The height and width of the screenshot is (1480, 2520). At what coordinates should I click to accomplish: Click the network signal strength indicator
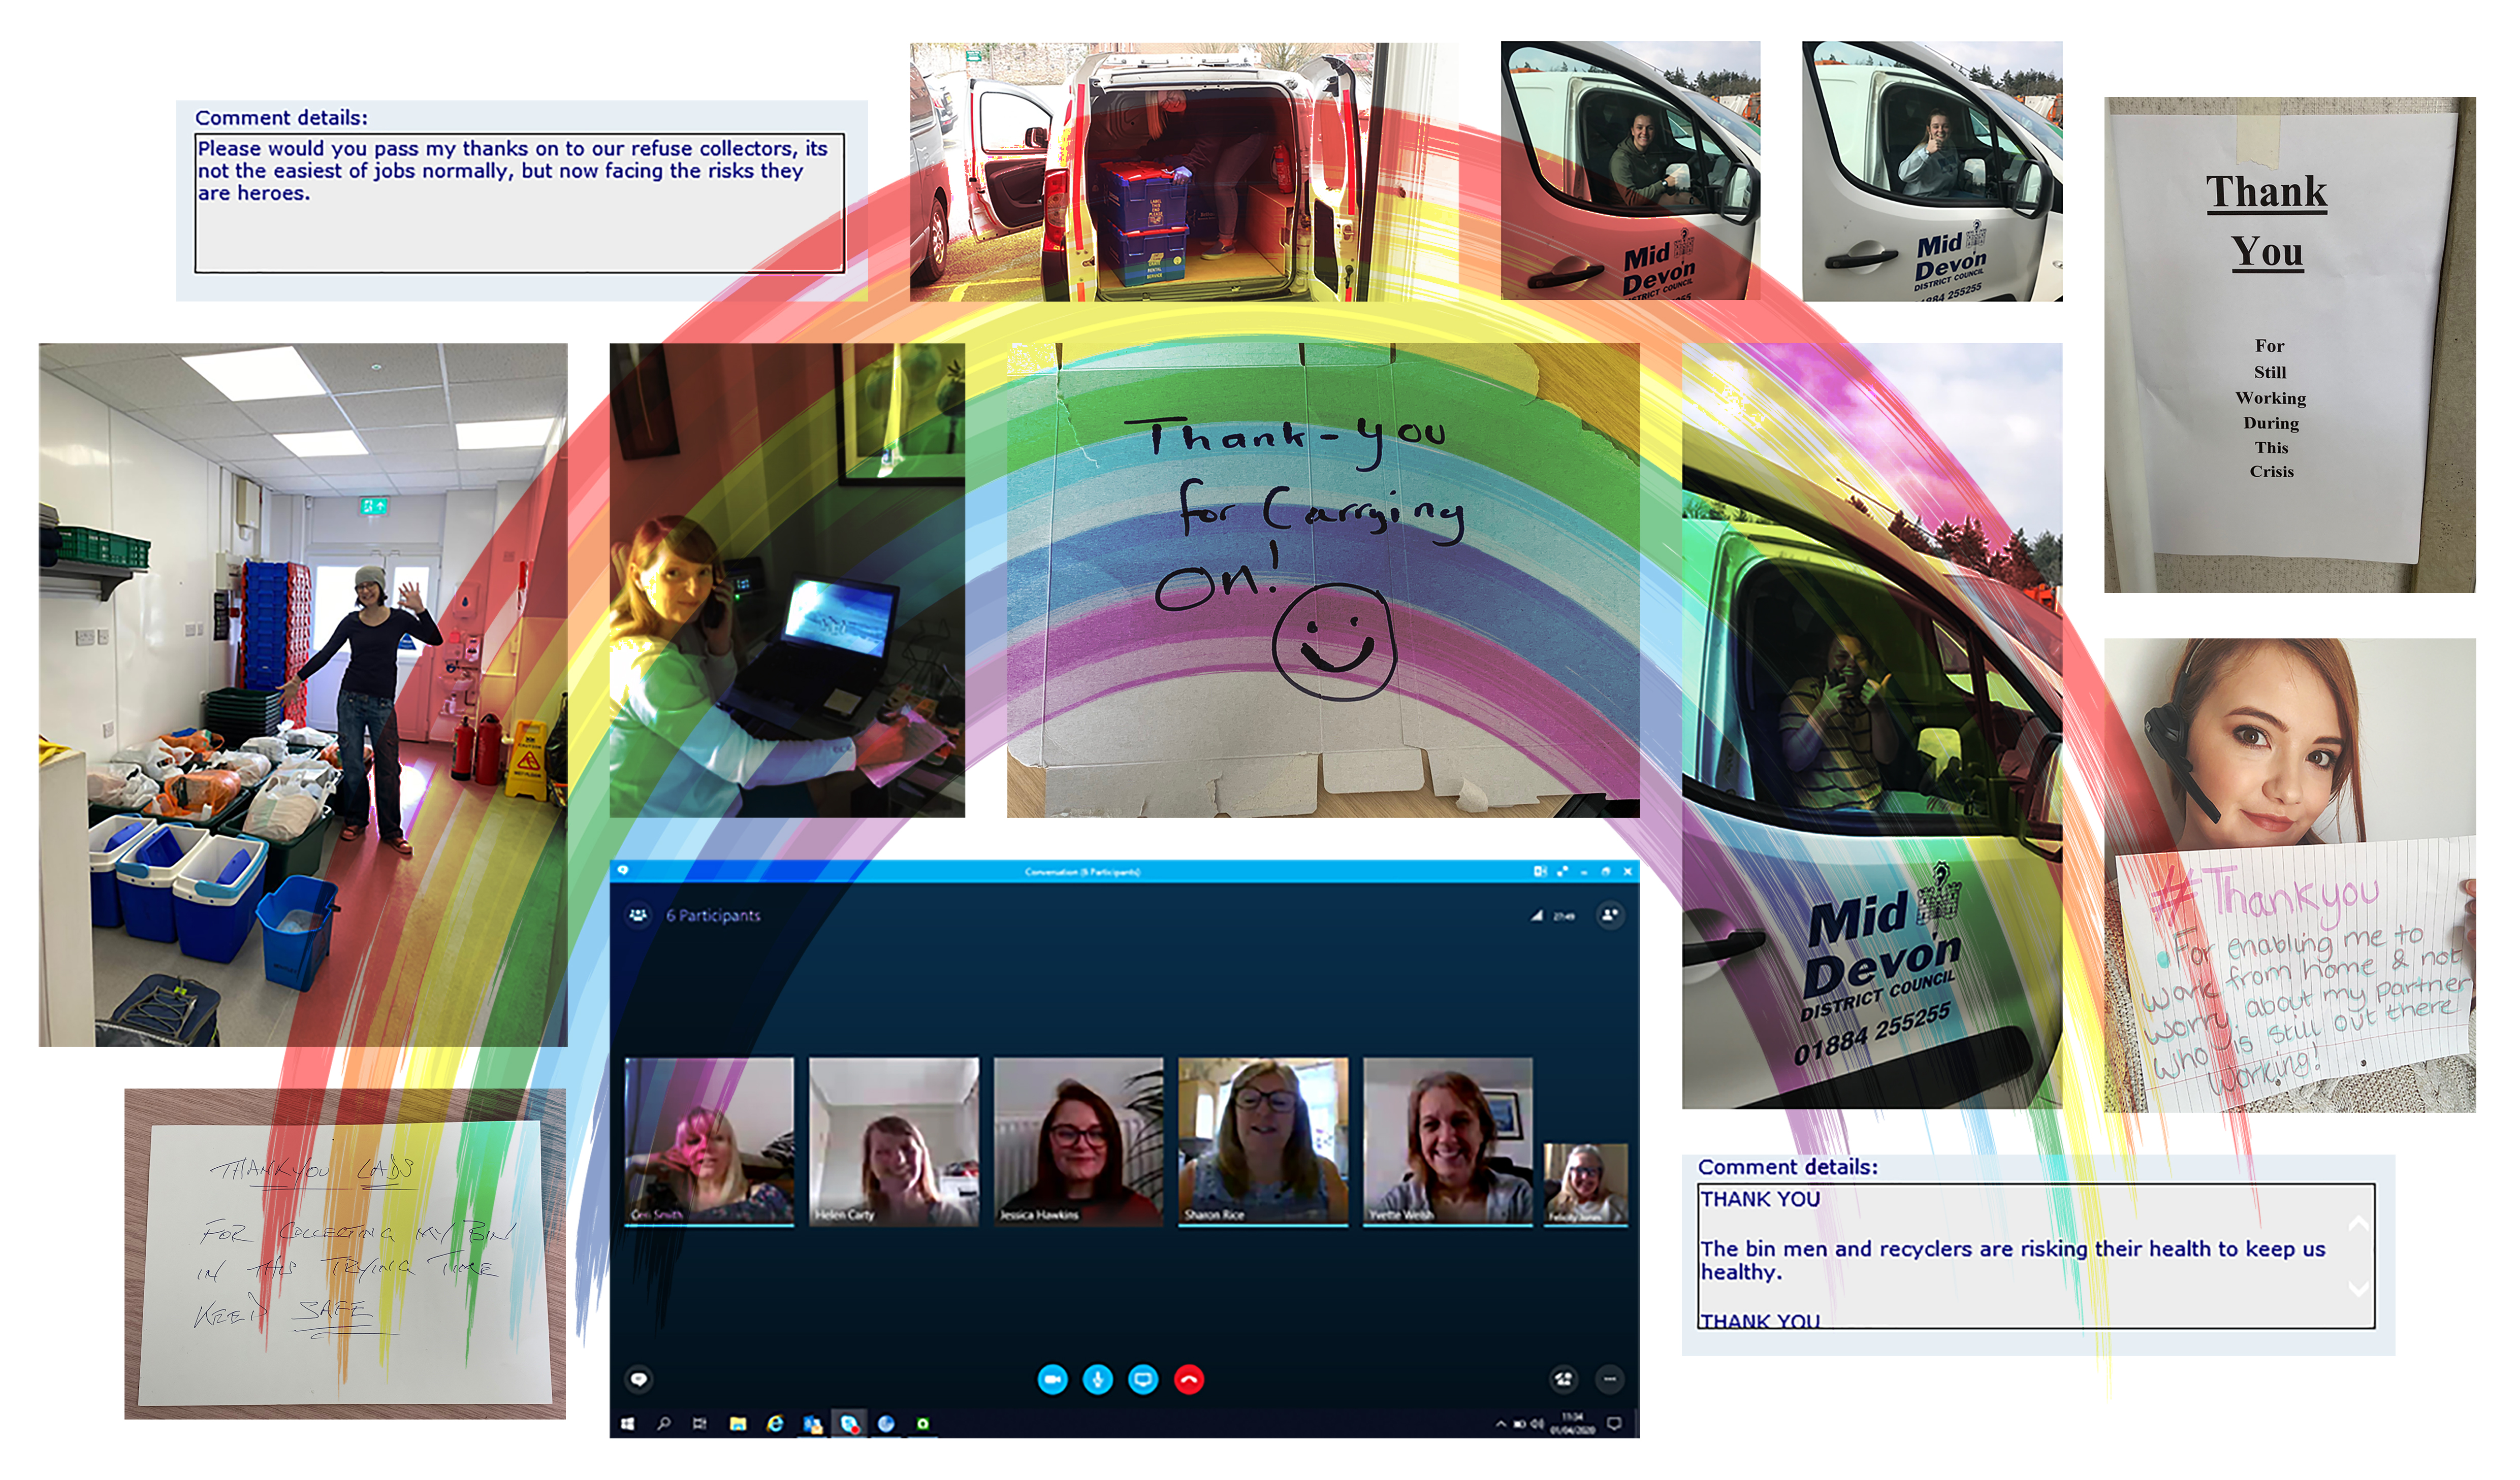click(x=1537, y=915)
